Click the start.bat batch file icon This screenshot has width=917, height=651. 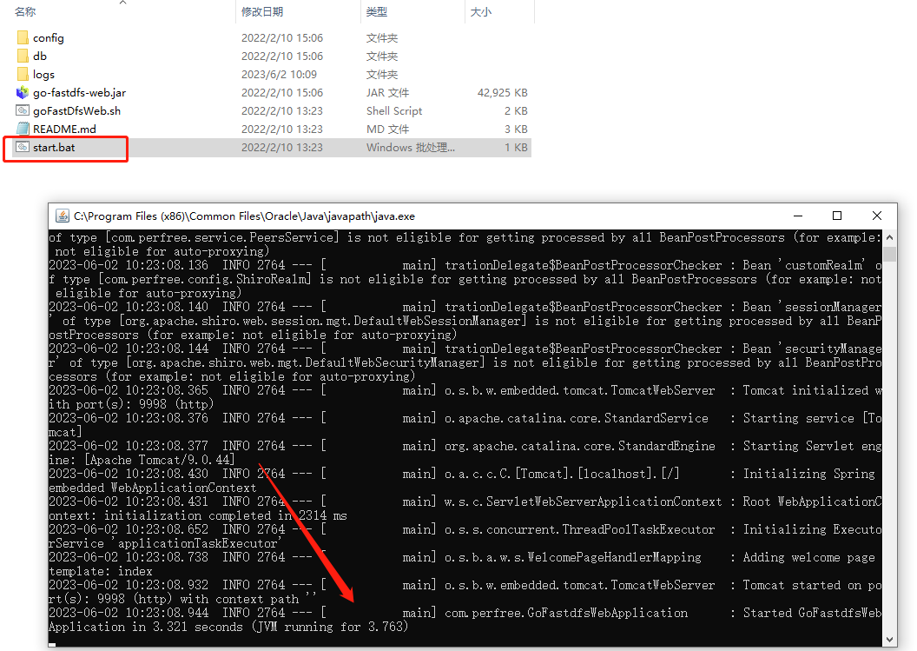pyautogui.click(x=23, y=147)
